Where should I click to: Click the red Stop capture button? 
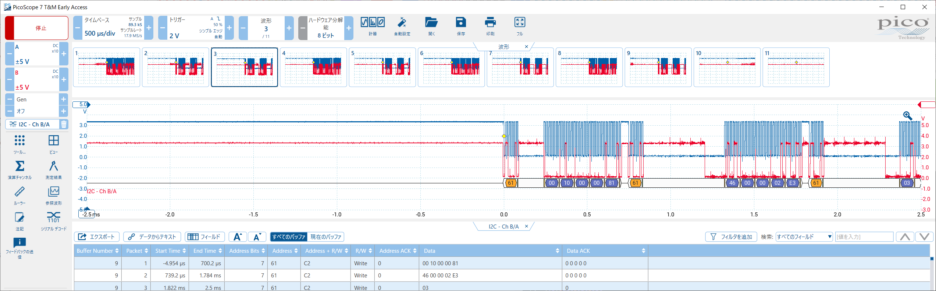point(36,28)
